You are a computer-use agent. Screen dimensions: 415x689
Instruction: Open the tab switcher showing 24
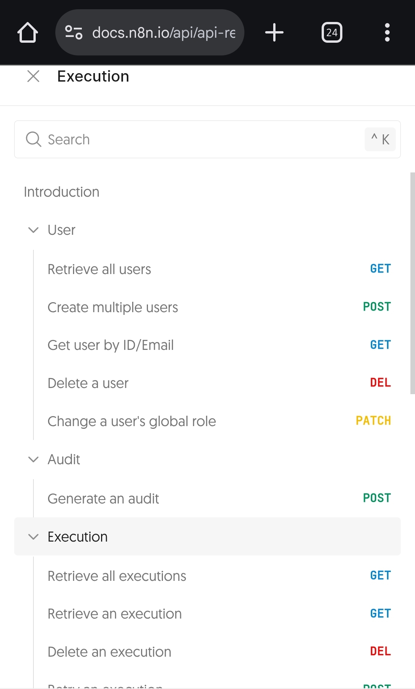[332, 33]
